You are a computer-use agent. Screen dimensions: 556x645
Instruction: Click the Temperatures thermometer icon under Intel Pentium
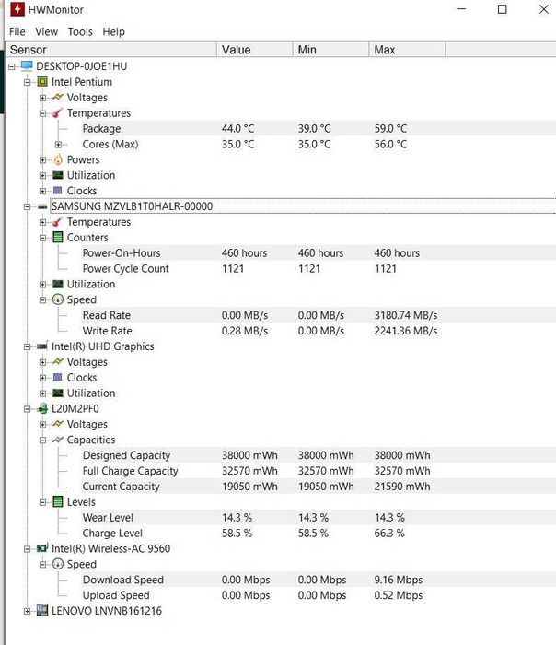[x=58, y=113]
